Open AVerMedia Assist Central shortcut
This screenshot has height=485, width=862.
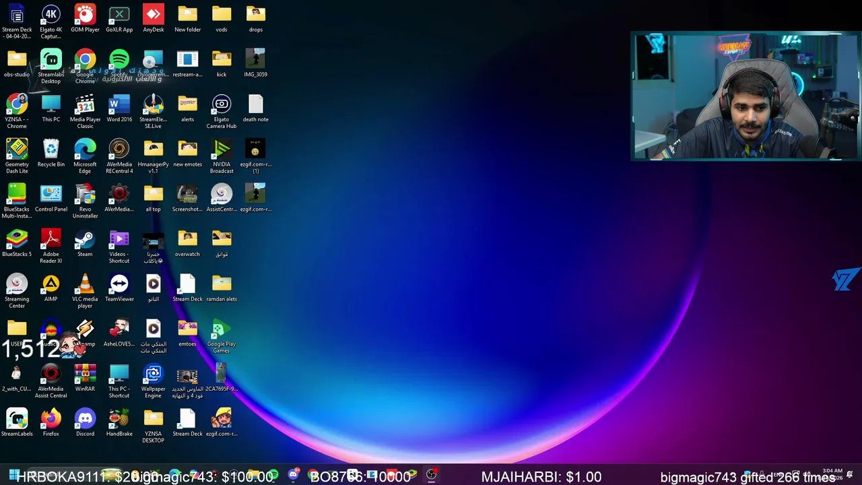51,381
